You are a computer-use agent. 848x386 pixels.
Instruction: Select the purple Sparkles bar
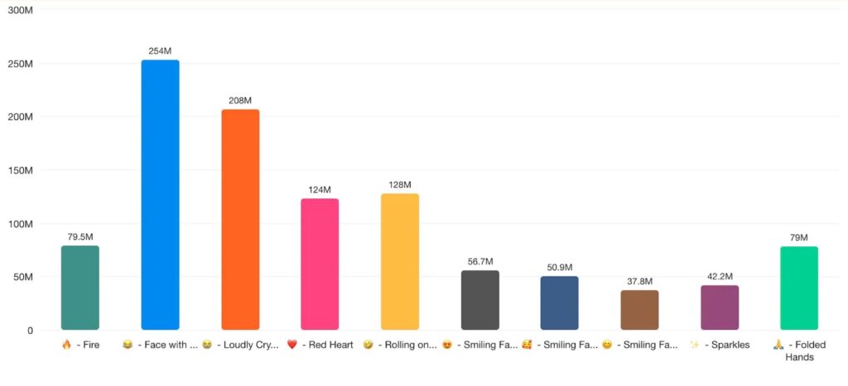[720, 307]
